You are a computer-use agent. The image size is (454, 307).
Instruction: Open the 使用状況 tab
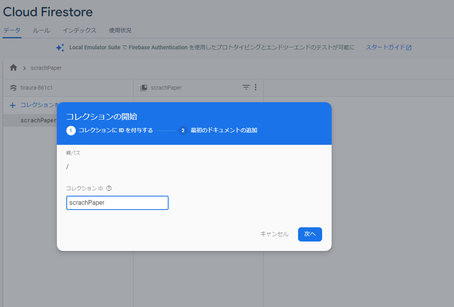[x=120, y=30]
